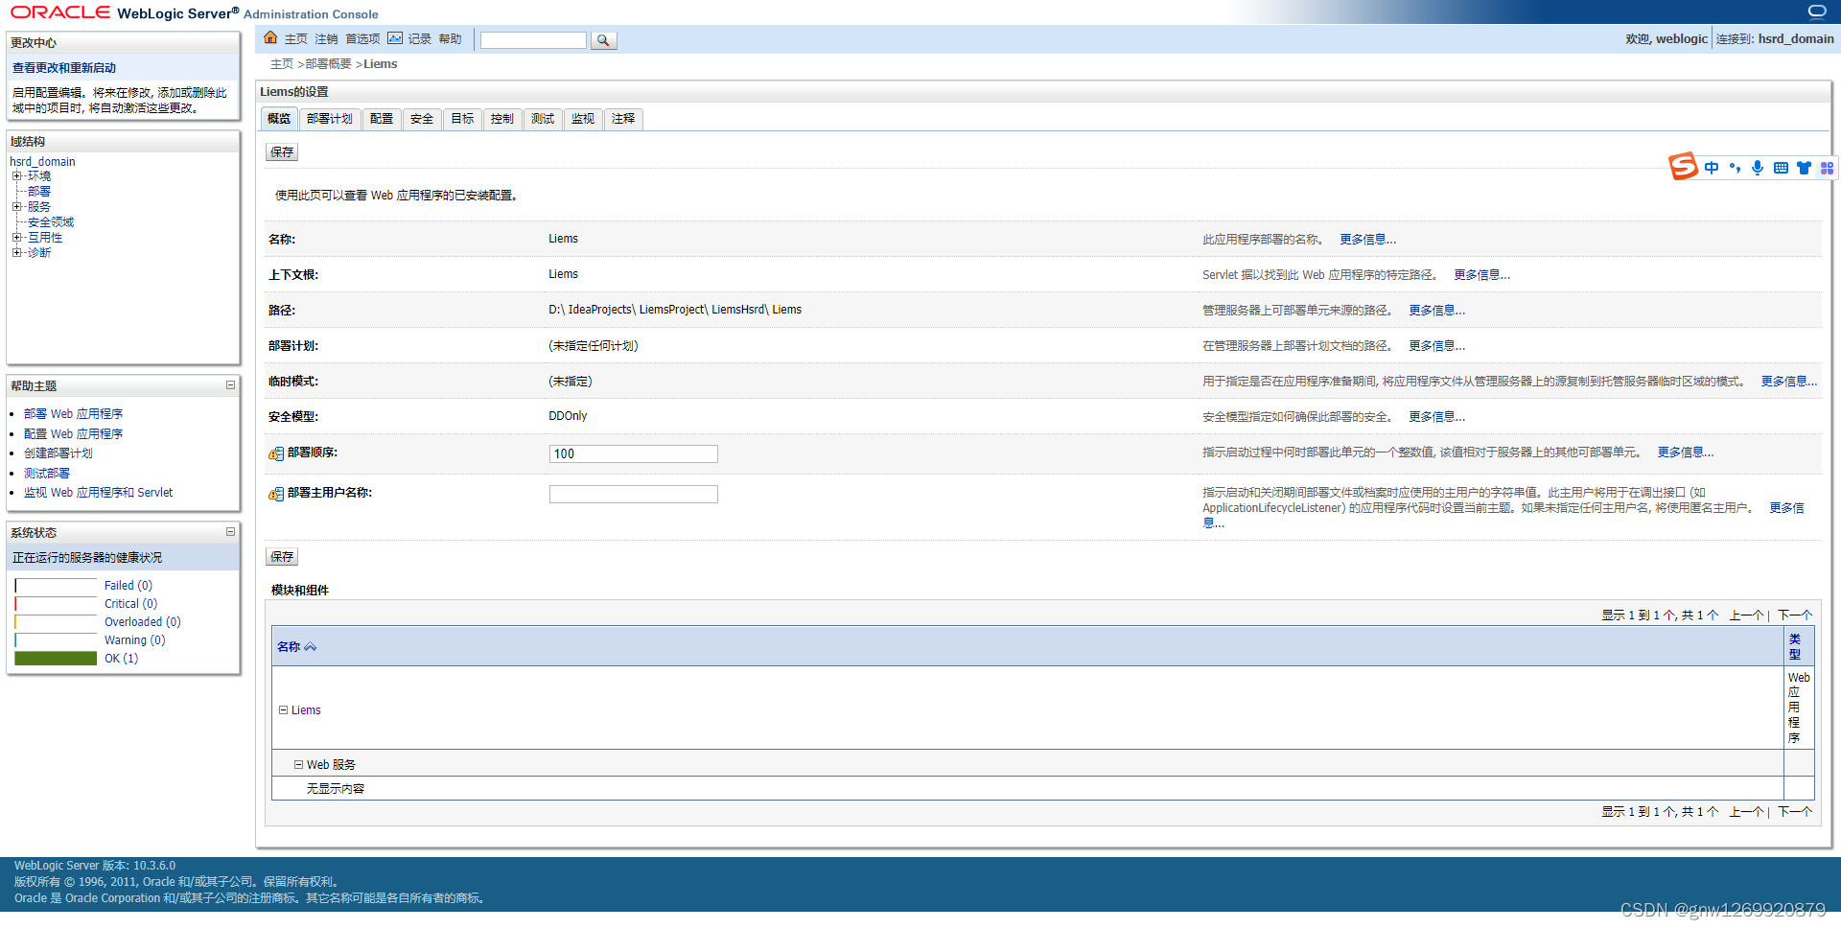The width and height of the screenshot is (1841, 929).
Task: Open help topic 部署 Web 应用程序
Action: click(73, 414)
